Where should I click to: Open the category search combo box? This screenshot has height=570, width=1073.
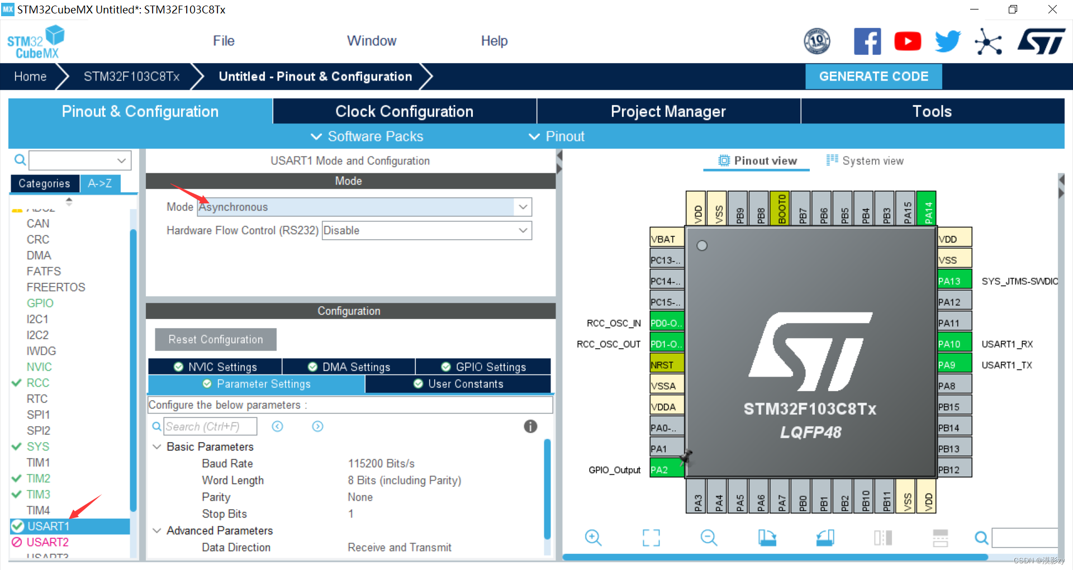coord(80,160)
